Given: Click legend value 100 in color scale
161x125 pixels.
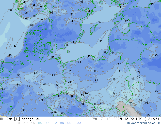Looking at the screenshot, I should point(78,123).
